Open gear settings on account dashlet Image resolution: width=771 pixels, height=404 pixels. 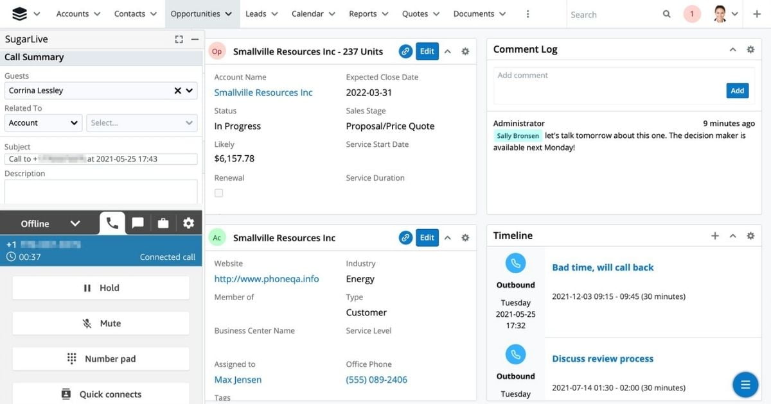pos(465,237)
